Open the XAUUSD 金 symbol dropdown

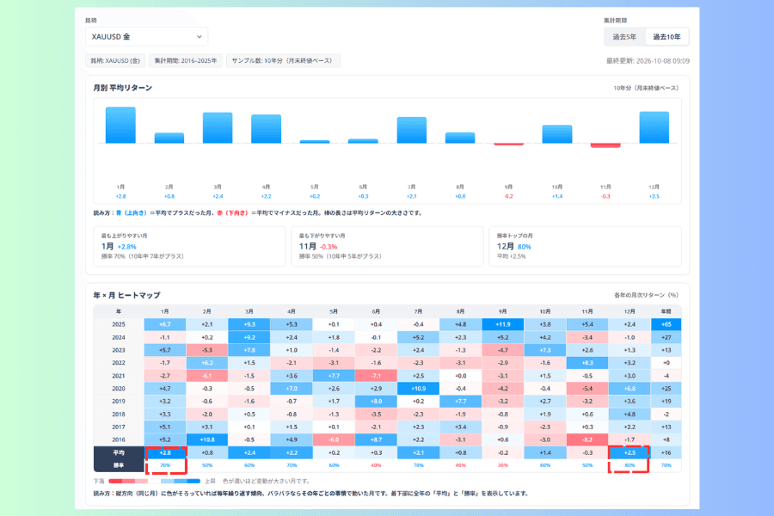point(146,36)
